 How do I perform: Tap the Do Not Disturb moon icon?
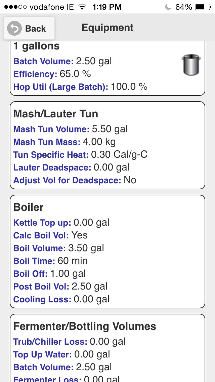(x=168, y=7)
